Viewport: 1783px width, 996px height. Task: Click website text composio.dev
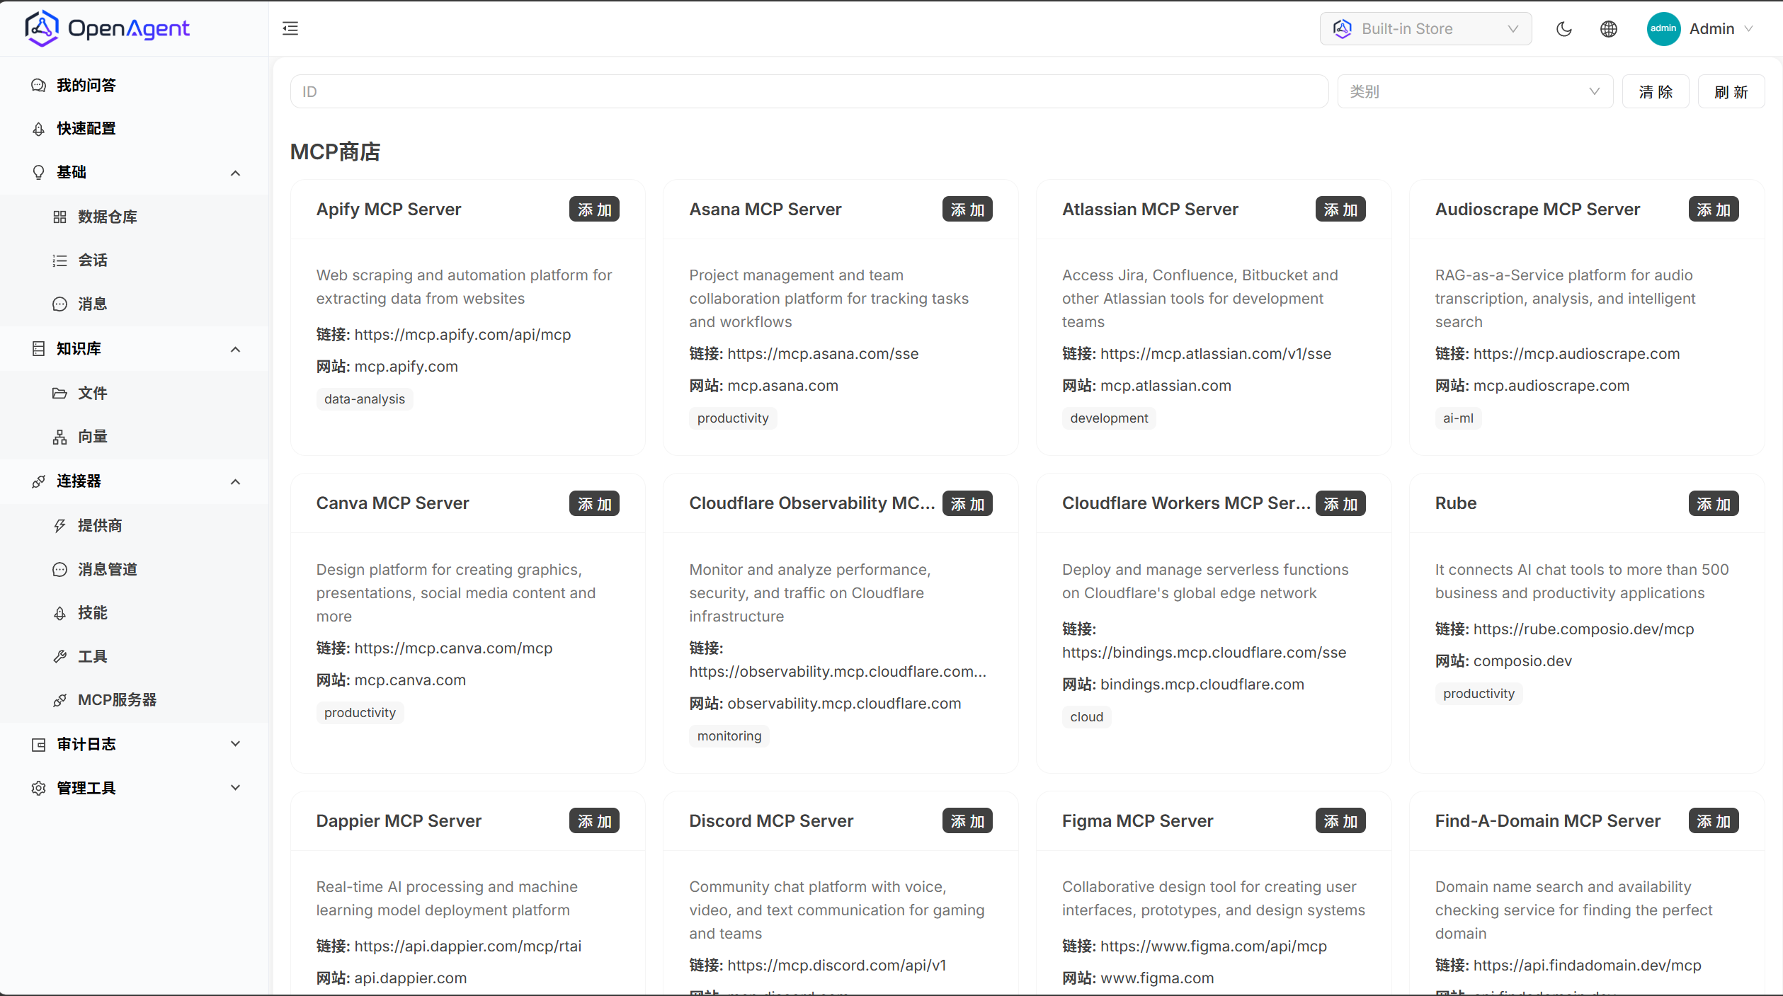[1522, 661]
